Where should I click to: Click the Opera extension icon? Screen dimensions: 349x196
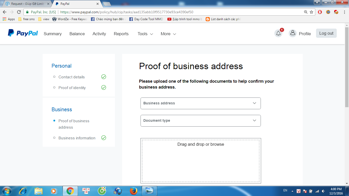320,12
